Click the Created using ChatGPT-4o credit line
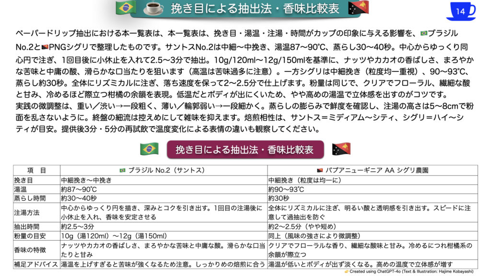The height and width of the screenshot is (276, 491). pyautogui.click(x=409, y=272)
